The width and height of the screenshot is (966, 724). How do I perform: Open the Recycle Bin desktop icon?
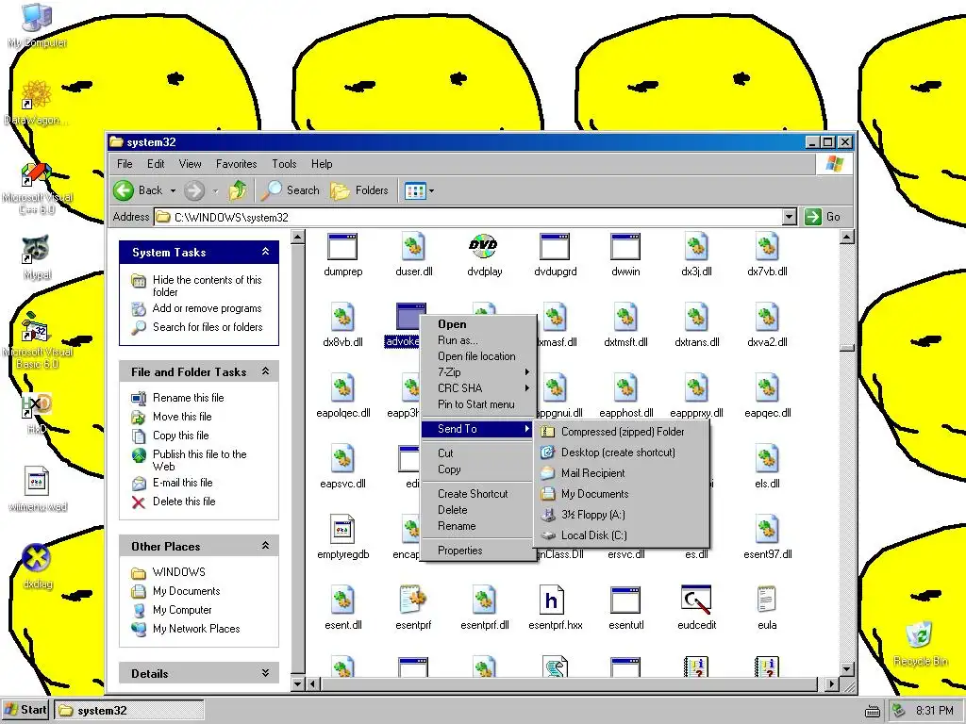[919, 636]
